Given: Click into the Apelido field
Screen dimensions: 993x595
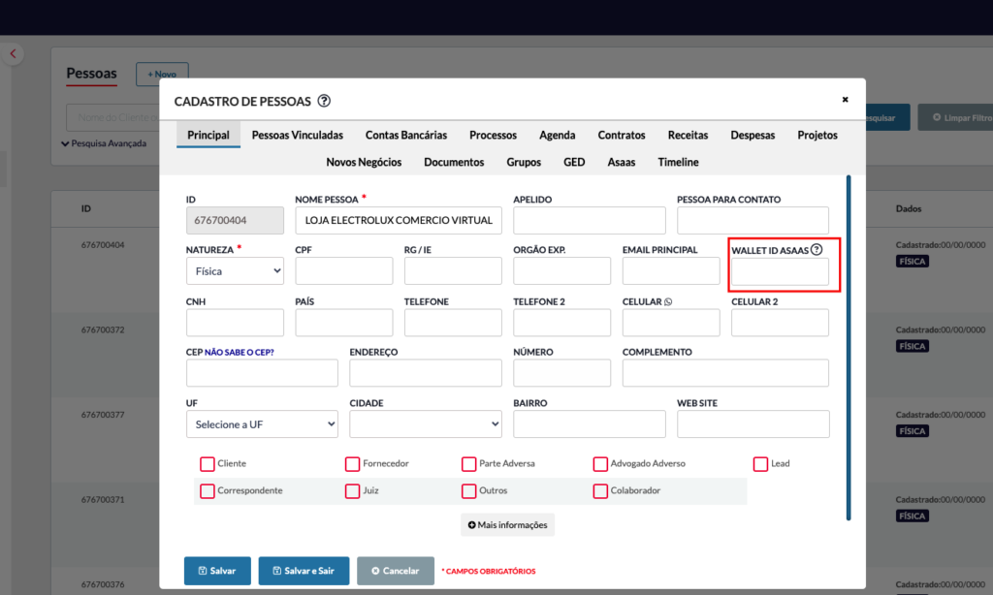Looking at the screenshot, I should (589, 220).
